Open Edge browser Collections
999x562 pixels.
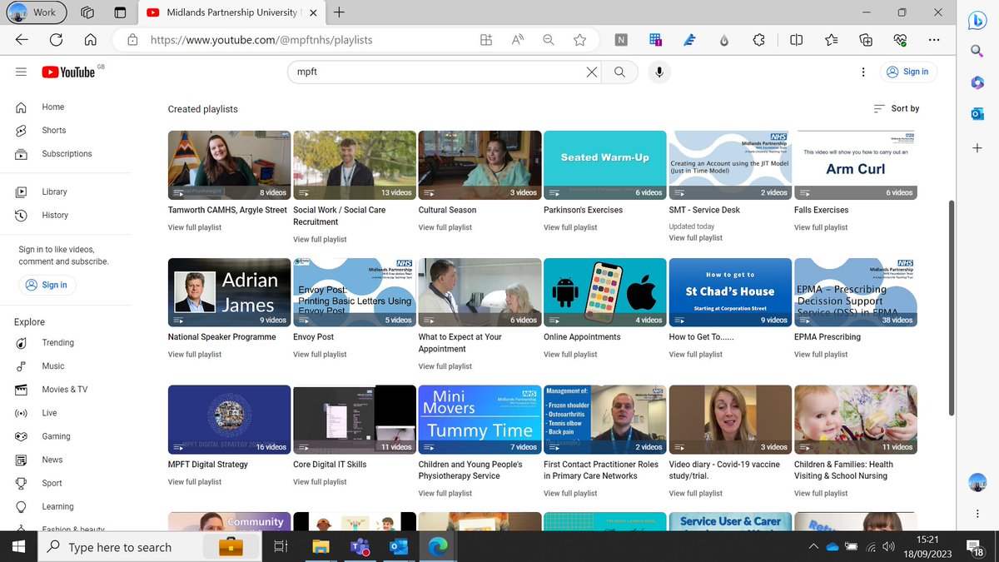click(x=864, y=39)
